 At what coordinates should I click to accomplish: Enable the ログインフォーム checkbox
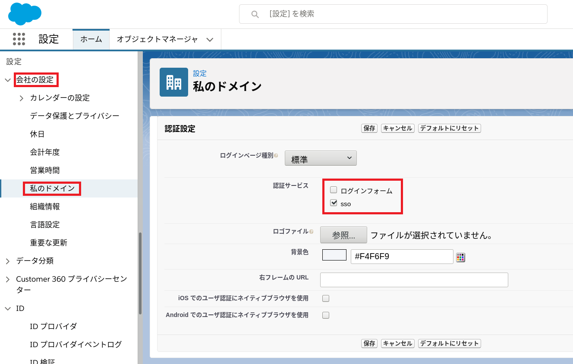point(334,190)
